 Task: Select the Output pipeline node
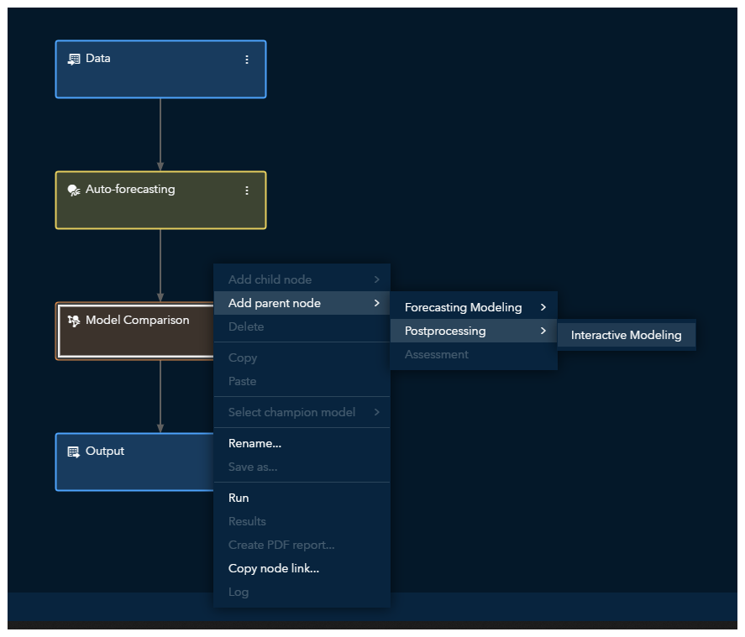point(134,473)
